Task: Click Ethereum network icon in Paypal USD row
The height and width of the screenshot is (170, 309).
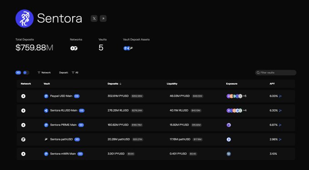Action: 23,96
